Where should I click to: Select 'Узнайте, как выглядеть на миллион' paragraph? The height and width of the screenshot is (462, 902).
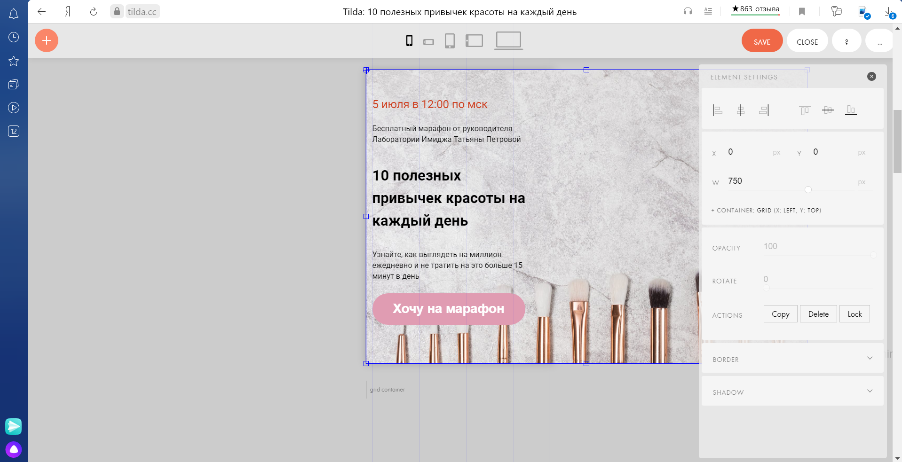tap(447, 266)
